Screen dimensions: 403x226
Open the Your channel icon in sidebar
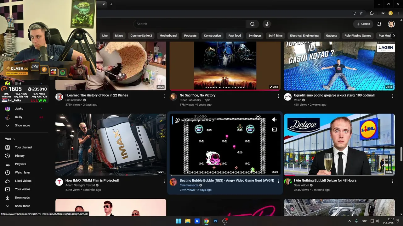click(x=8, y=148)
